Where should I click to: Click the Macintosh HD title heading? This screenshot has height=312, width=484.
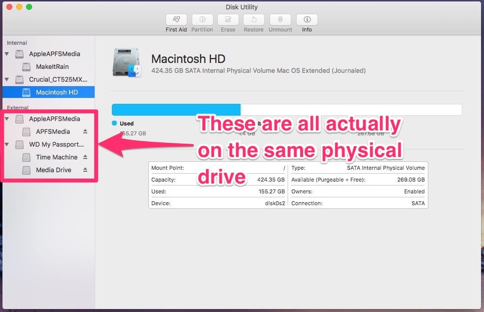(188, 59)
